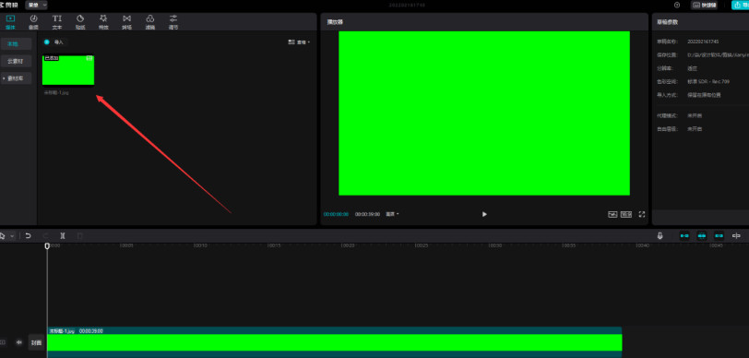The image size is (749, 358).
Task: Mute the main video track
Action: point(19,342)
